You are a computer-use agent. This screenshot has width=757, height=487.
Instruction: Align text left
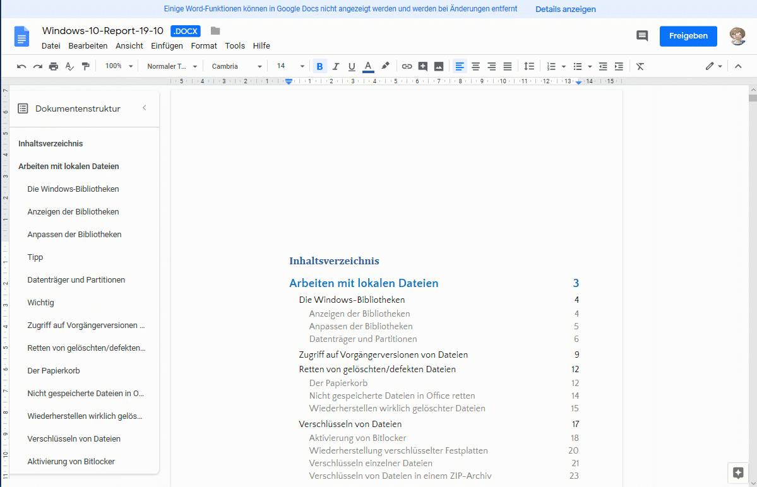(x=460, y=66)
